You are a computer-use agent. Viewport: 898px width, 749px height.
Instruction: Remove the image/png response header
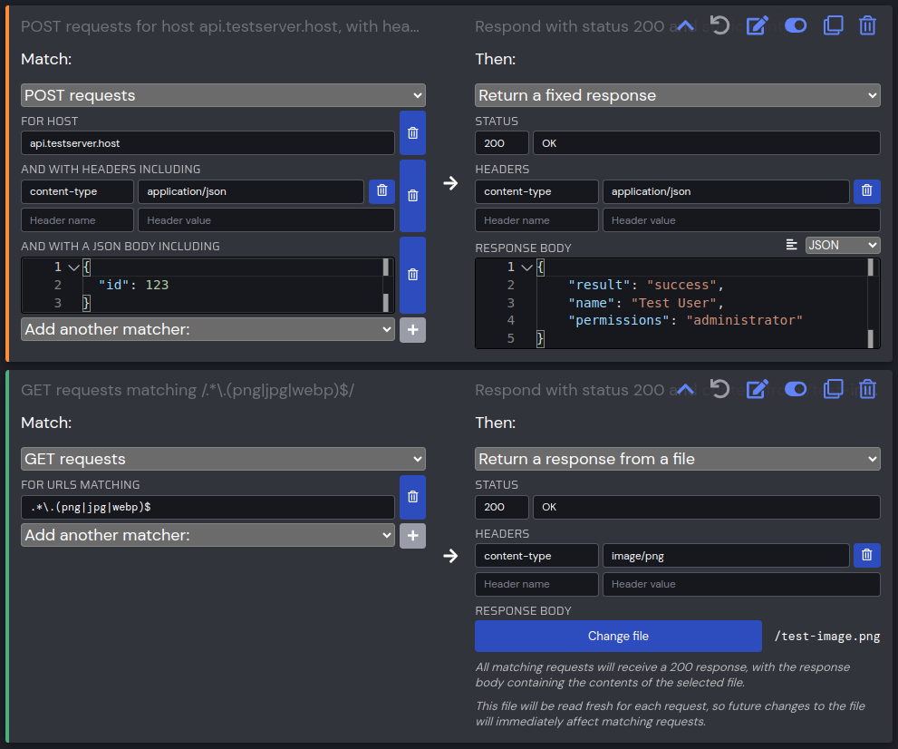point(866,555)
